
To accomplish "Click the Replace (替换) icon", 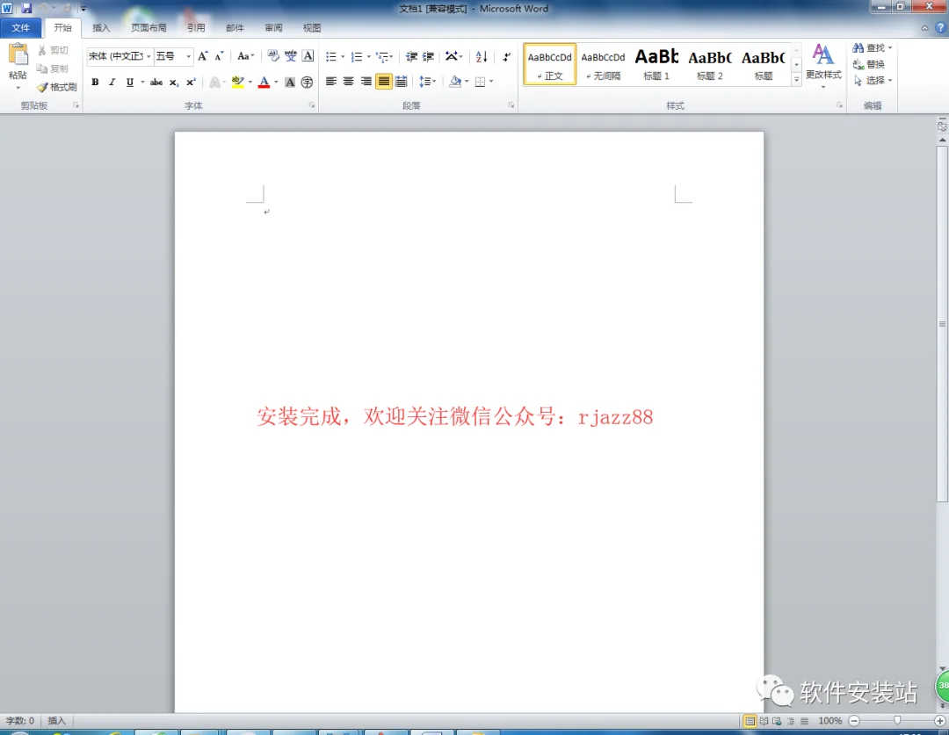I will point(868,64).
